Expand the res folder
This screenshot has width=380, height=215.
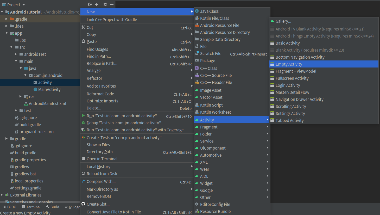[x=21, y=96]
